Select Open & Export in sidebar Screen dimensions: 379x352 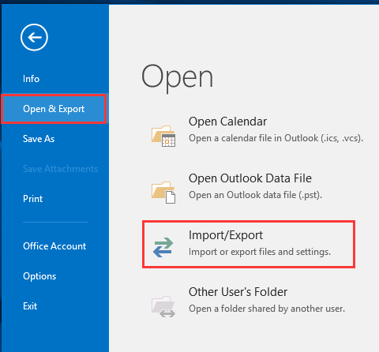[54, 109]
